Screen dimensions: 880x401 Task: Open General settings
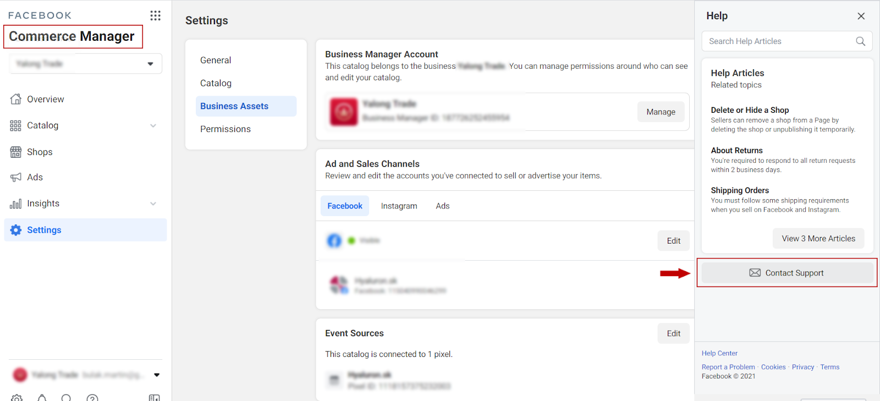click(x=216, y=61)
